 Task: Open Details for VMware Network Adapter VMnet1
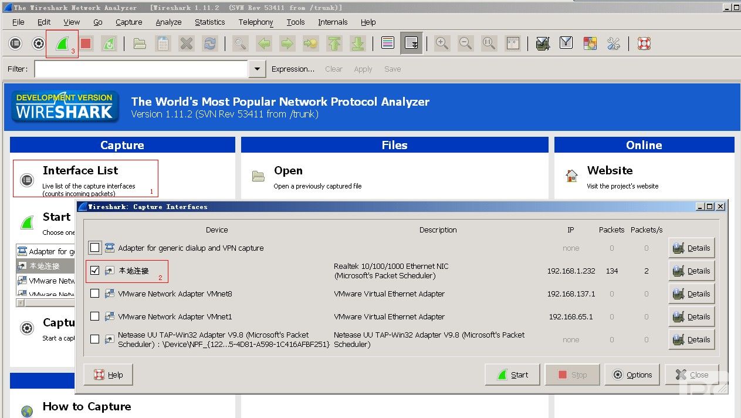pos(692,316)
